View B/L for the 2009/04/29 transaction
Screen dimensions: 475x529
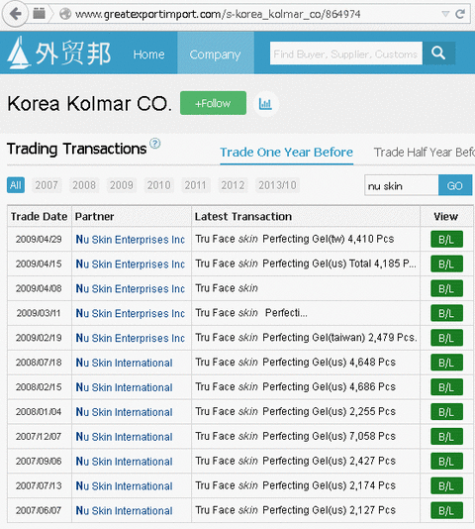(x=446, y=239)
